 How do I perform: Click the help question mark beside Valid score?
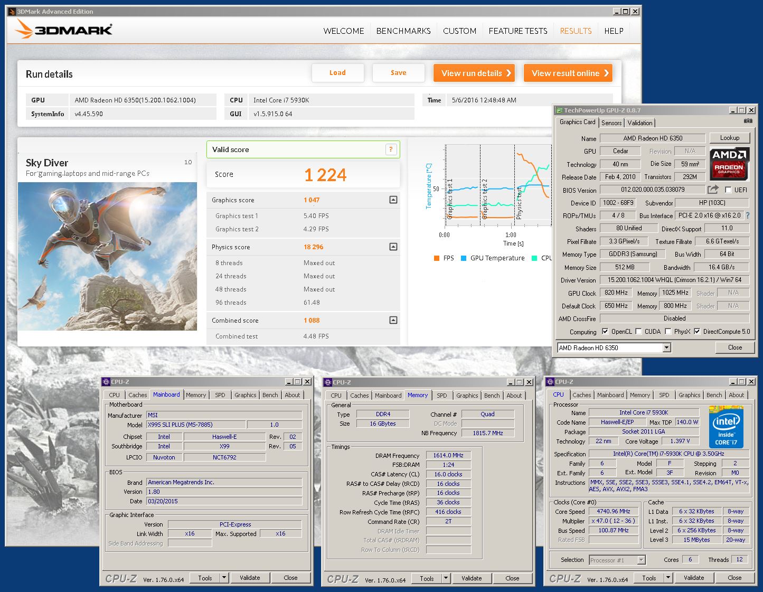pos(391,149)
